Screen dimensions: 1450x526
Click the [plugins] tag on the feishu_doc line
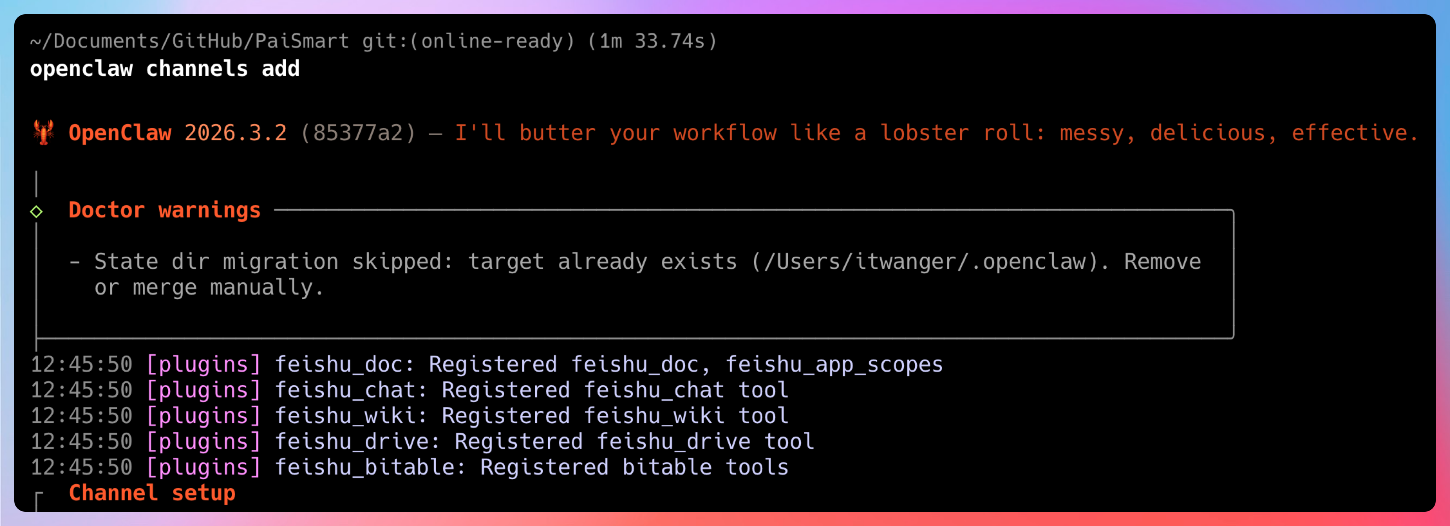(x=204, y=365)
